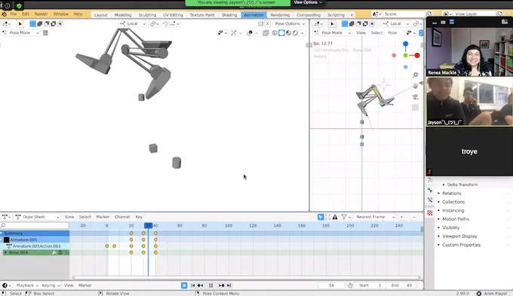Viewport: 513px width, 296px height.
Task: Toggle X-axis mirror button next to Pose Options
Action: tap(267, 24)
